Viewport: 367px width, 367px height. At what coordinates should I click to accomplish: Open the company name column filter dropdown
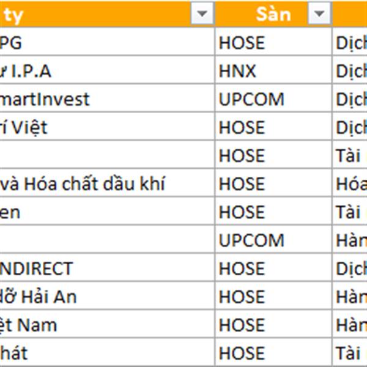(202, 13)
